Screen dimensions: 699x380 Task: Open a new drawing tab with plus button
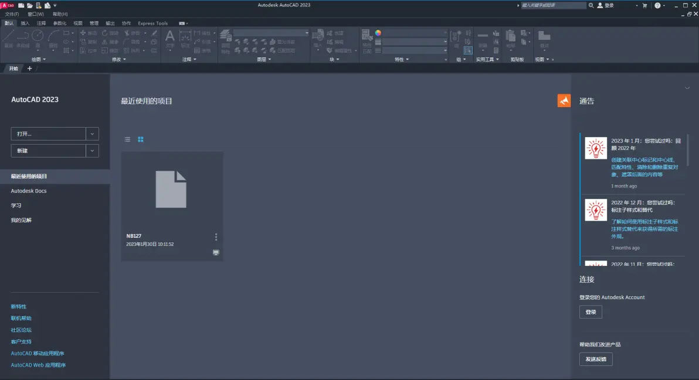[29, 69]
